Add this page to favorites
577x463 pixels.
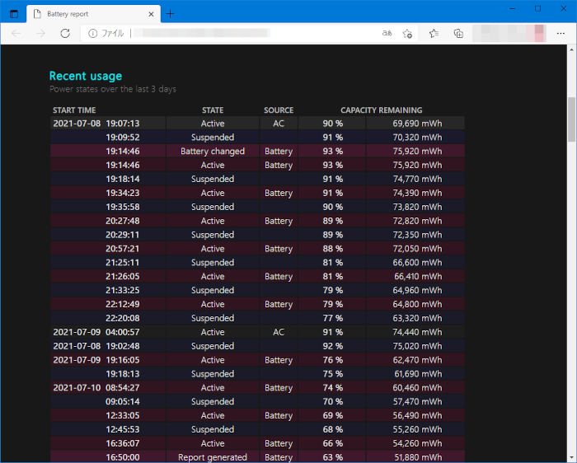point(407,33)
